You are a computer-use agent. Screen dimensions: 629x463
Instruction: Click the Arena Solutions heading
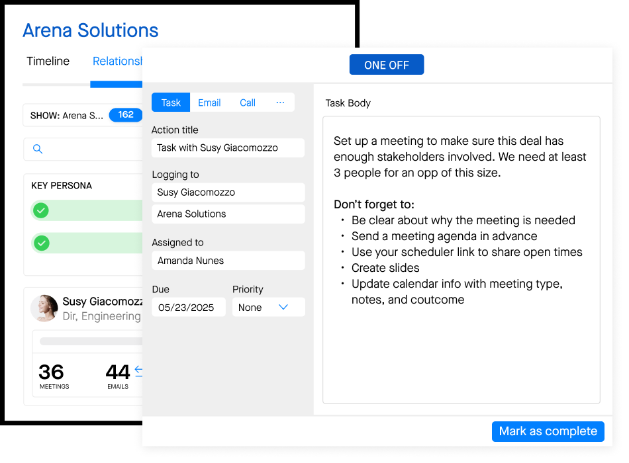(x=91, y=30)
